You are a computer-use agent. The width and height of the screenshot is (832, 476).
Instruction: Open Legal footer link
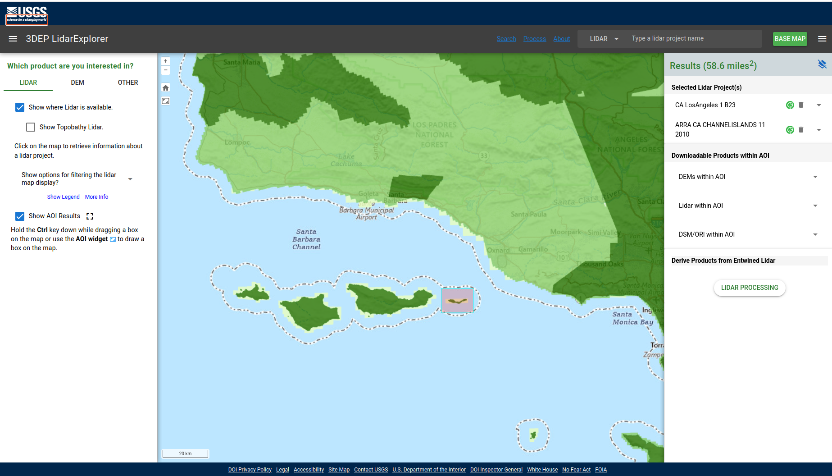282,470
